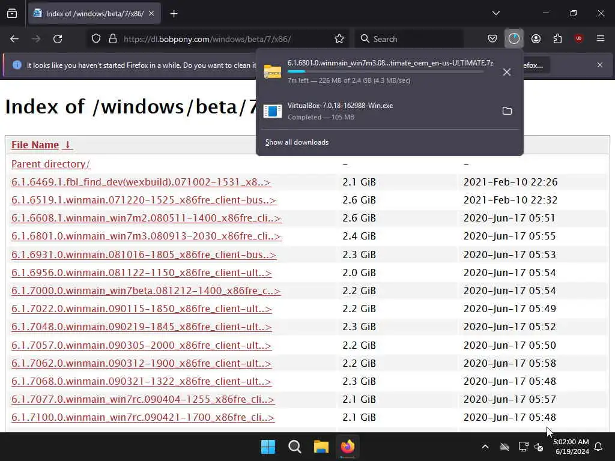Click download progress bar of 7z file
Screen dimensions: 615x461
click(x=385, y=71)
